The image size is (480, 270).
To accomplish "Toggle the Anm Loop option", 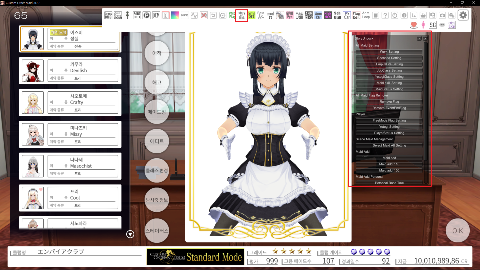I will point(366,15).
